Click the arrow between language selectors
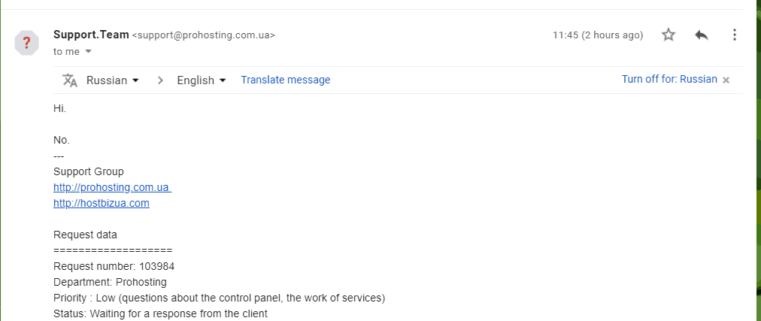Screen dimensions: 761x321 point(161,80)
